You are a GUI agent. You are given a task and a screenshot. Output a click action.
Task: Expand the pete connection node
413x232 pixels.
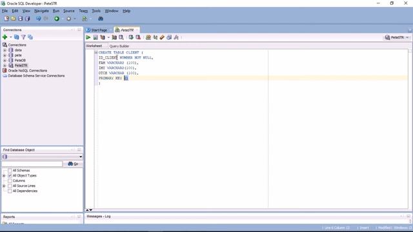5,55
